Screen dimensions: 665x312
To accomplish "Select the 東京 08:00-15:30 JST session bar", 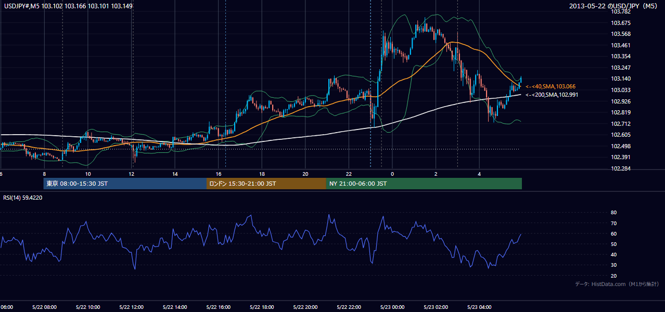I will (125, 184).
